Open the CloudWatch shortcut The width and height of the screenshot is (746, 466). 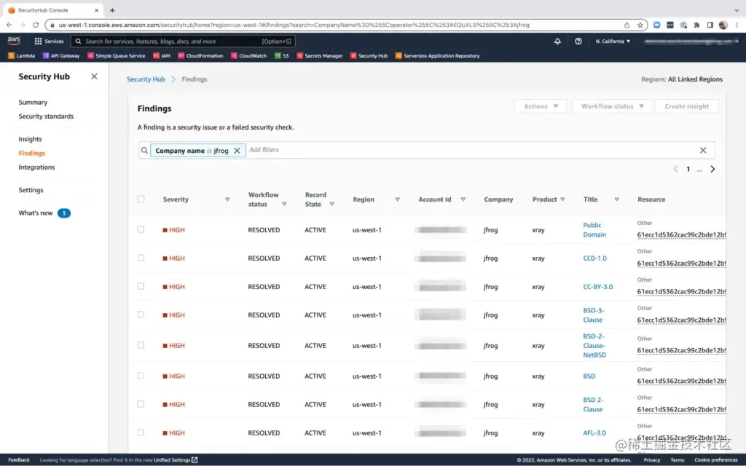[x=249, y=55]
